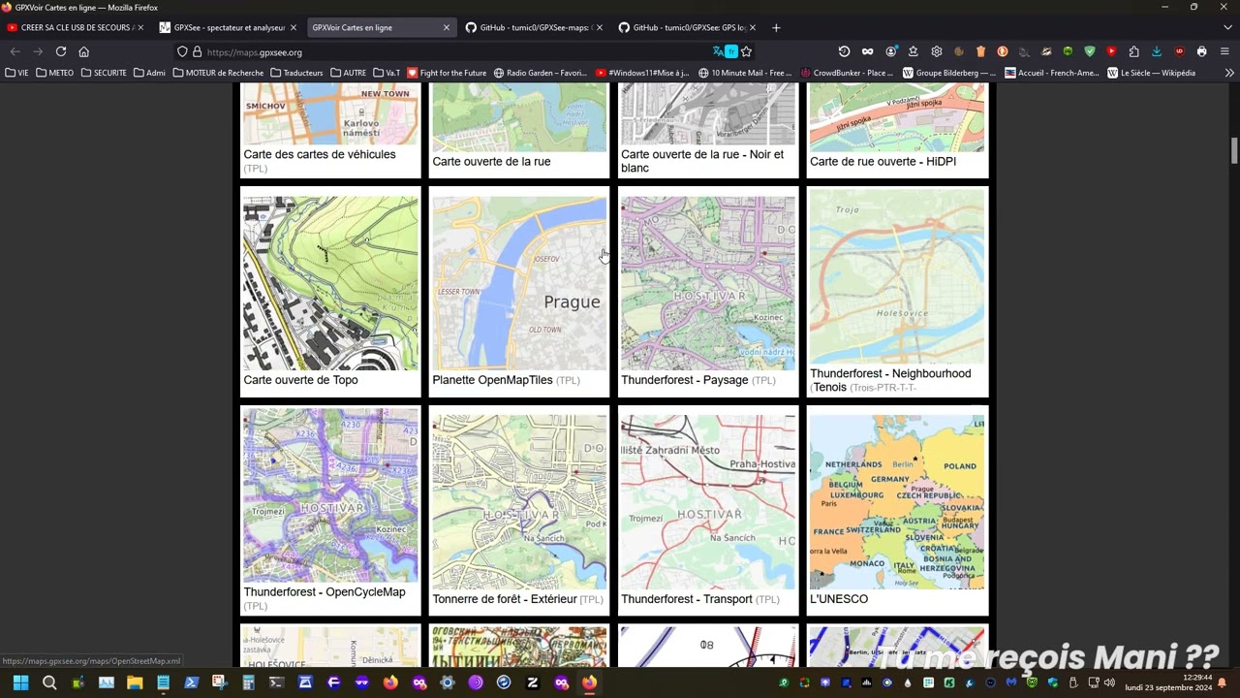This screenshot has height=698, width=1240.
Task: Open Planette OpenMapTiles Prague map thumbnail
Action: coord(519,283)
